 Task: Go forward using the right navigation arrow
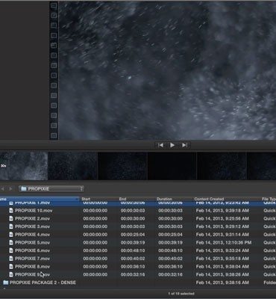pos(10,189)
